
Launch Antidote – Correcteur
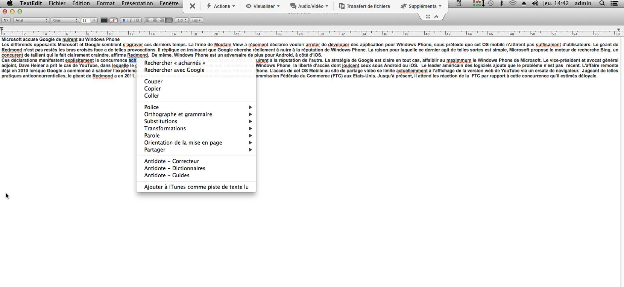pyautogui.click(x=196, y=161)
